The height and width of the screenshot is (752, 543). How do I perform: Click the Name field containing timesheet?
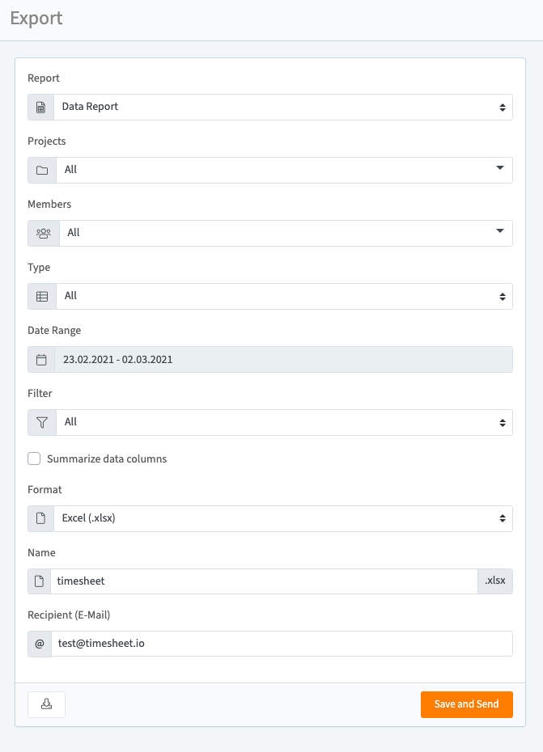coord(263,581)
